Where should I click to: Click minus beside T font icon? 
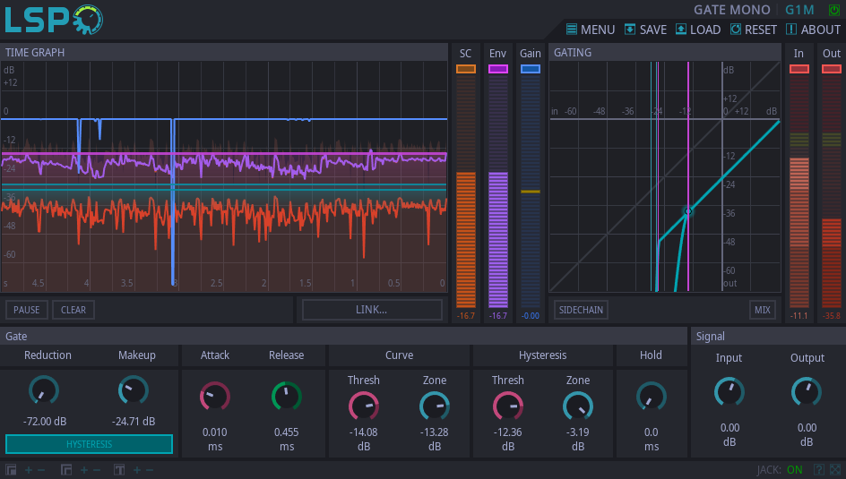tap(150, 470)
